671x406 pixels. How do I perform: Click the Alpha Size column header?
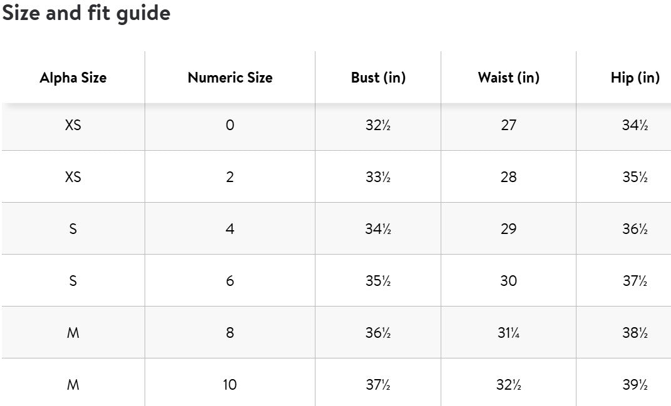tap(73, 78)
